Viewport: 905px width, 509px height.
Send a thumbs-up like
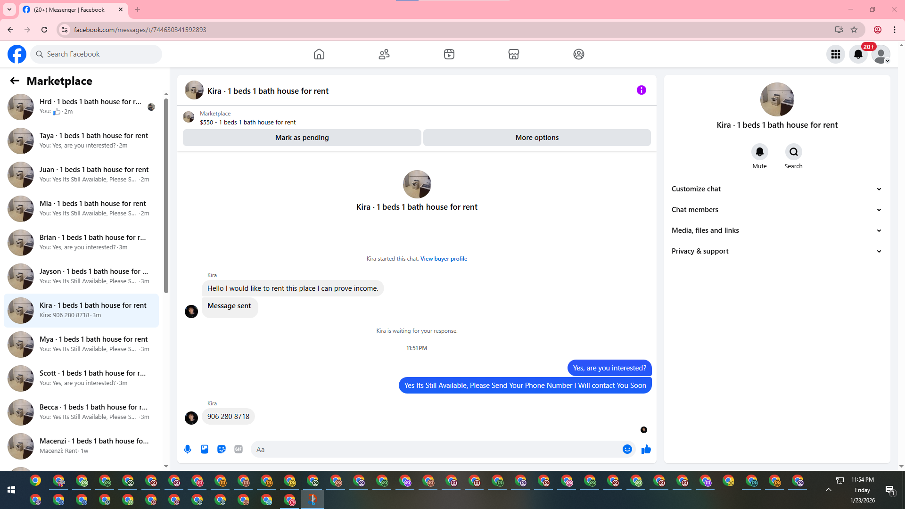click(x=646, y=449)
